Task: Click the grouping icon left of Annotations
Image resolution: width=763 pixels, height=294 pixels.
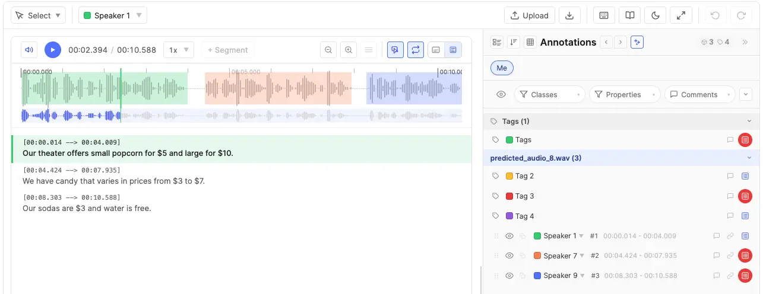Action: (497, 42)
